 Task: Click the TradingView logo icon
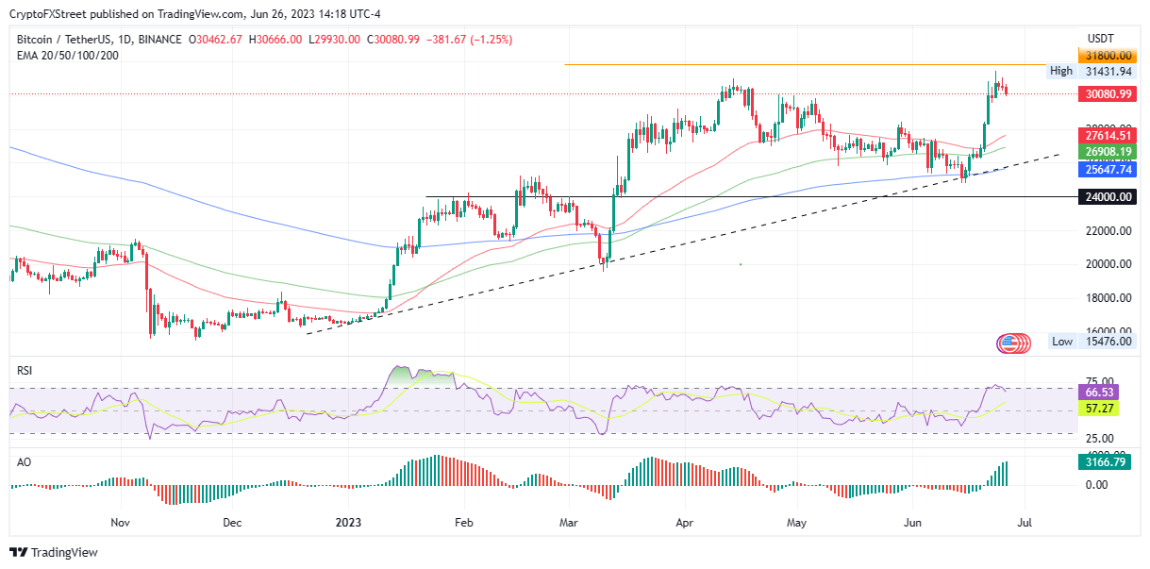20,552
